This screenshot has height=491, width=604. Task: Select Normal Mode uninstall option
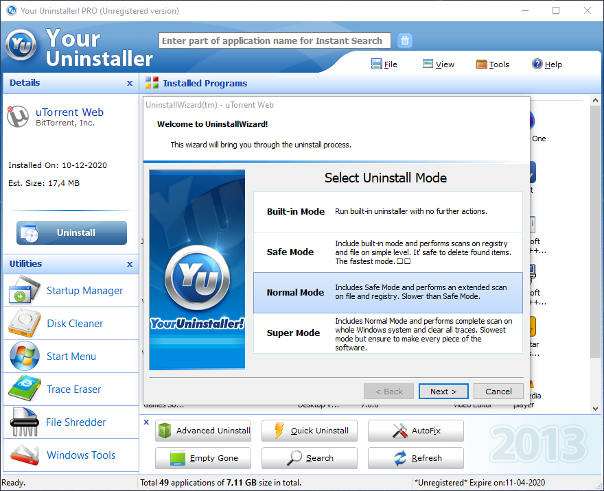point(388,293)
